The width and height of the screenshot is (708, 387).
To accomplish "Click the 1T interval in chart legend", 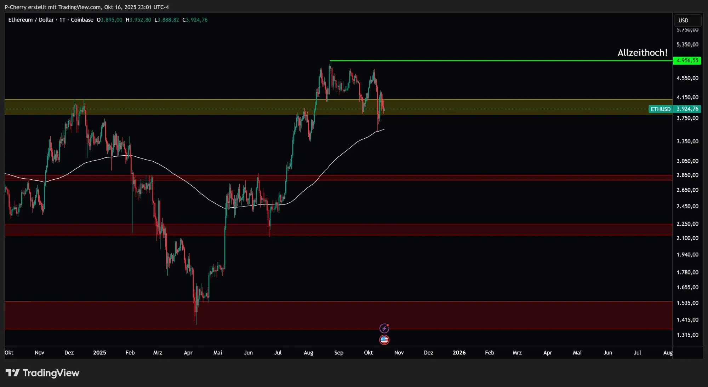I will pos(62,20).
